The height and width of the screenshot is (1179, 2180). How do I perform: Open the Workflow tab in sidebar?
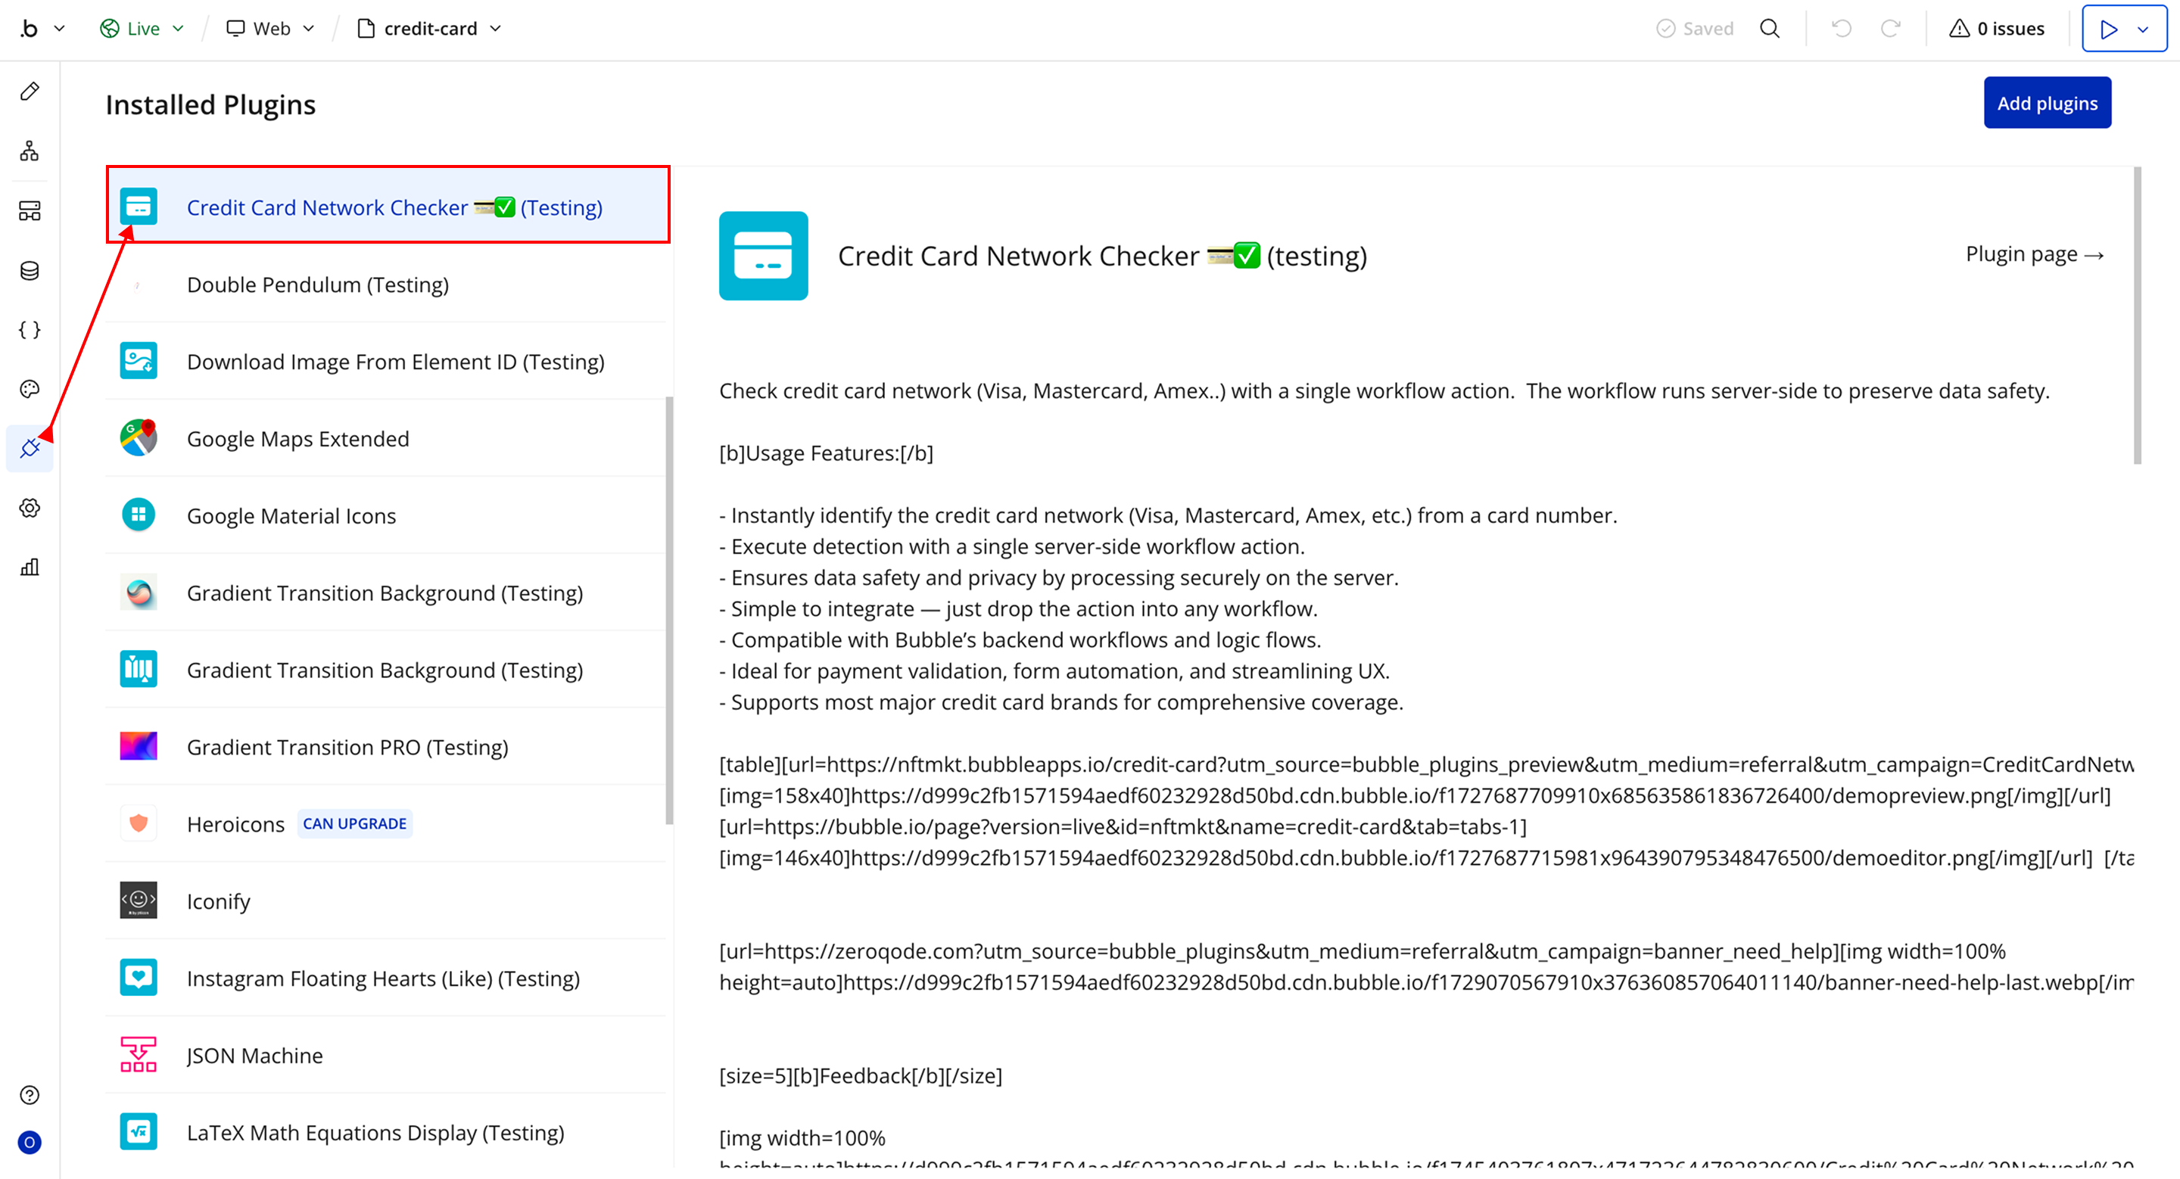[x=30, y=151]
